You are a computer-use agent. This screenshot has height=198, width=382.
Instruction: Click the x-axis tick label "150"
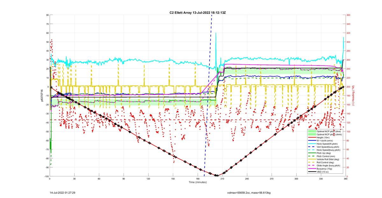[173, 179]
